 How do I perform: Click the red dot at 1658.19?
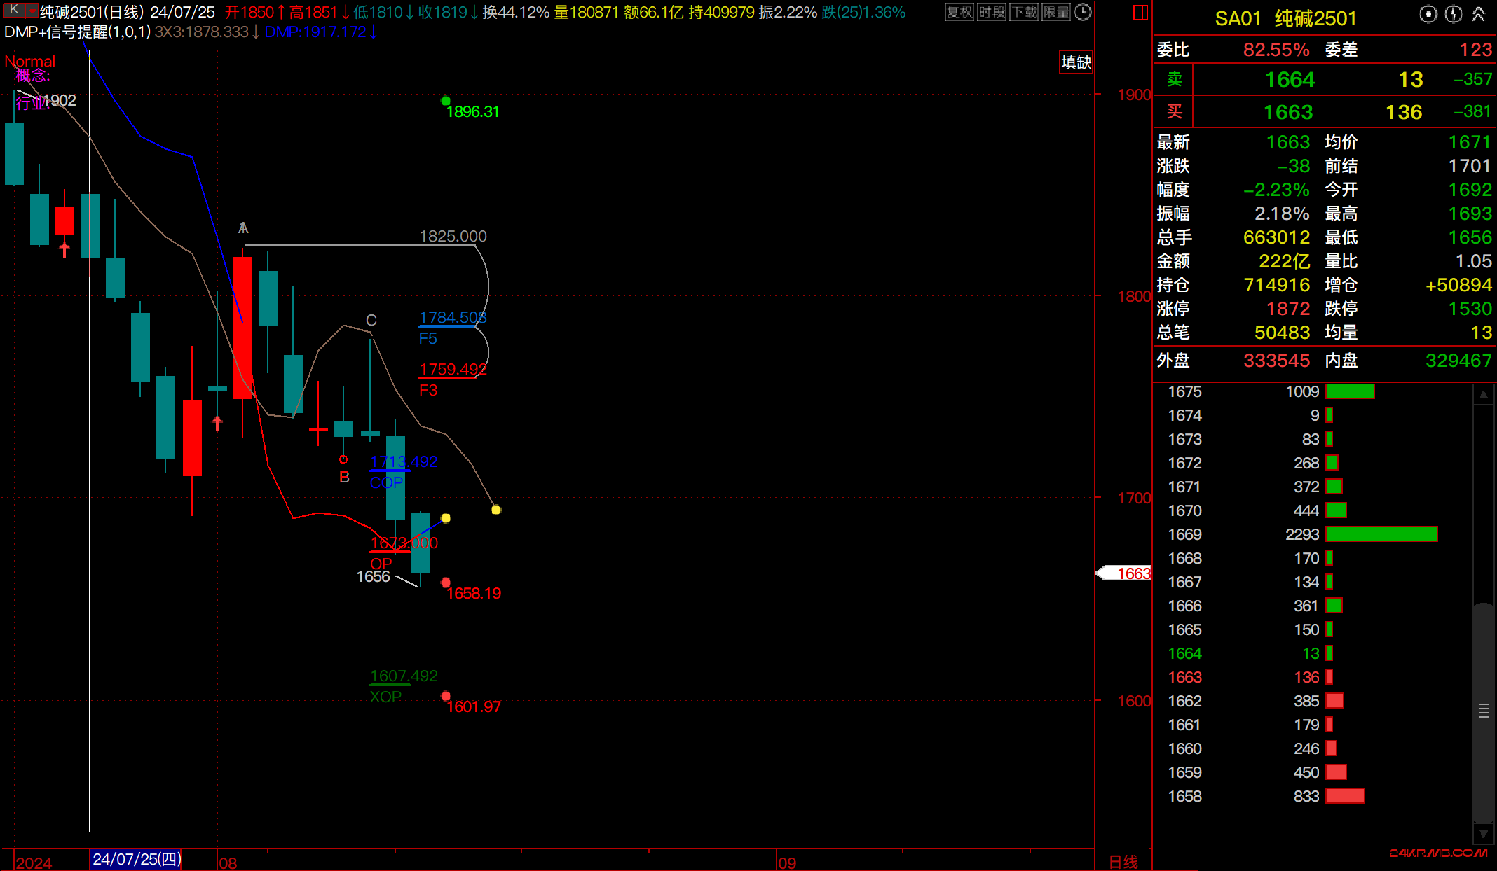click(x=445, y=583)
